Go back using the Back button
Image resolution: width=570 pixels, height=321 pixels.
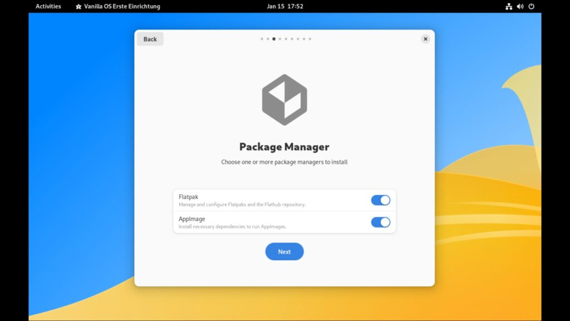tap(150, 39)
